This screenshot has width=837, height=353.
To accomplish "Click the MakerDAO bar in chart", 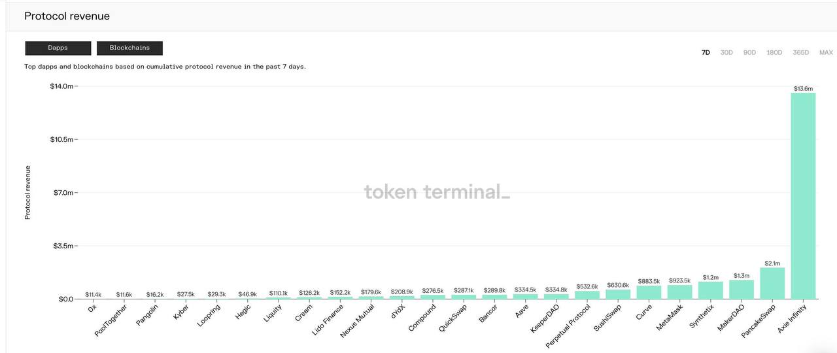I will click(742, 290).
